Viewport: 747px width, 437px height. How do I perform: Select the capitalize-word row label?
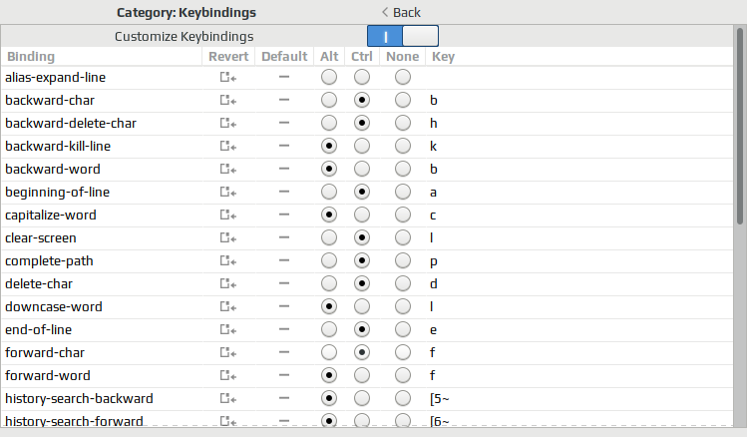click(51, 215)
